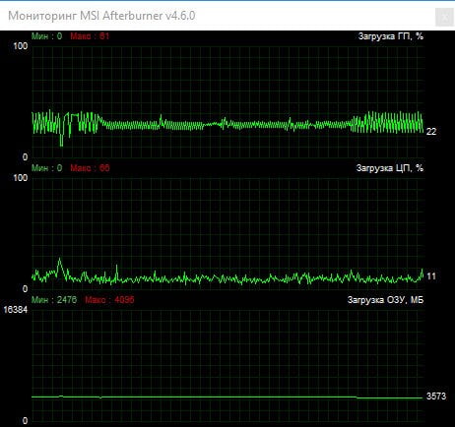
Task: Click RAM minimum value 'Мин : 2476'
Action: pyautogui.click(x=54, y=300)
